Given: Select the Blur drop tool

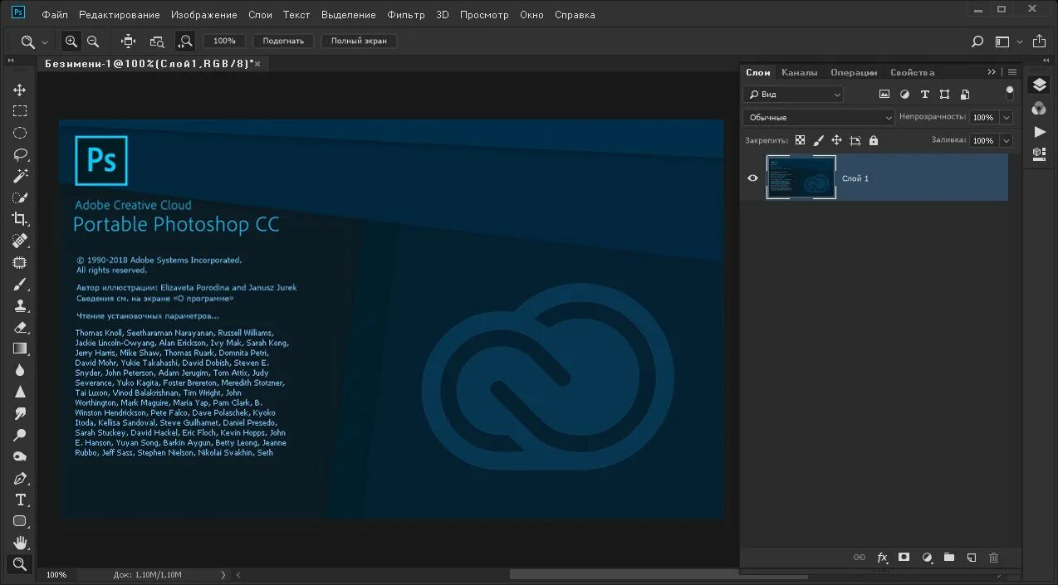Looking at the screenshot, I should [x=20, y=370].
